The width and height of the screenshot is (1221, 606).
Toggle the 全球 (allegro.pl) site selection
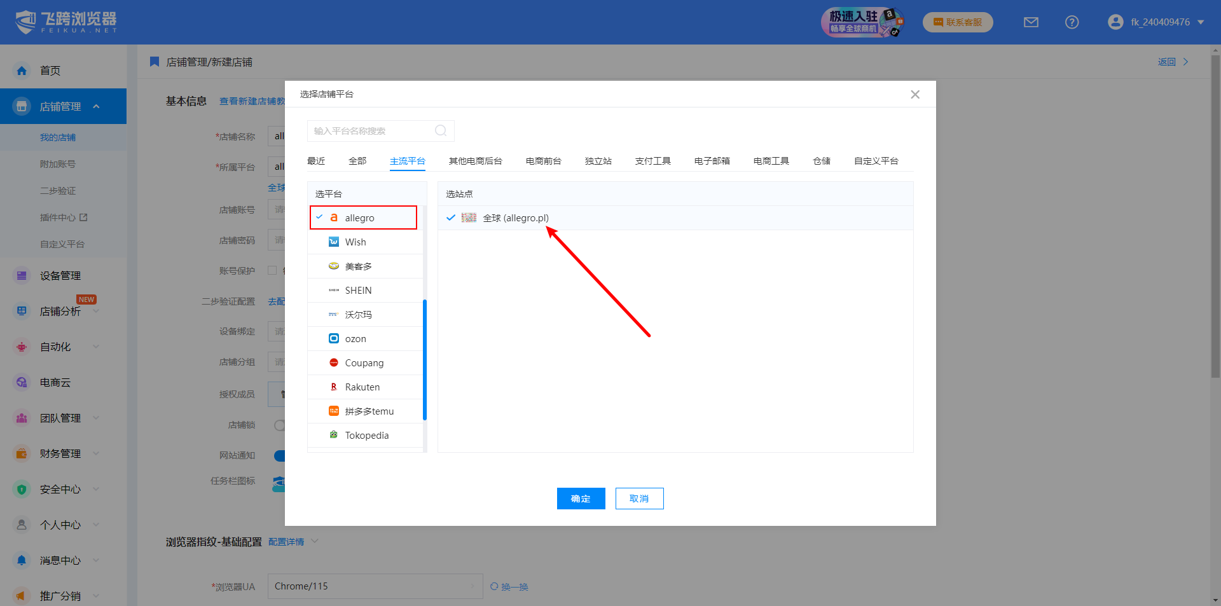click(x=675, y=217)
